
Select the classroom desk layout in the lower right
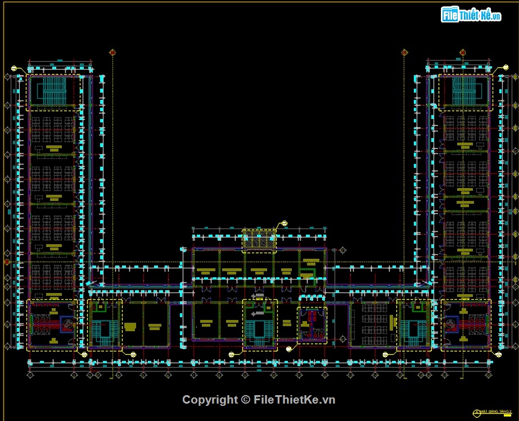[373, 326]
